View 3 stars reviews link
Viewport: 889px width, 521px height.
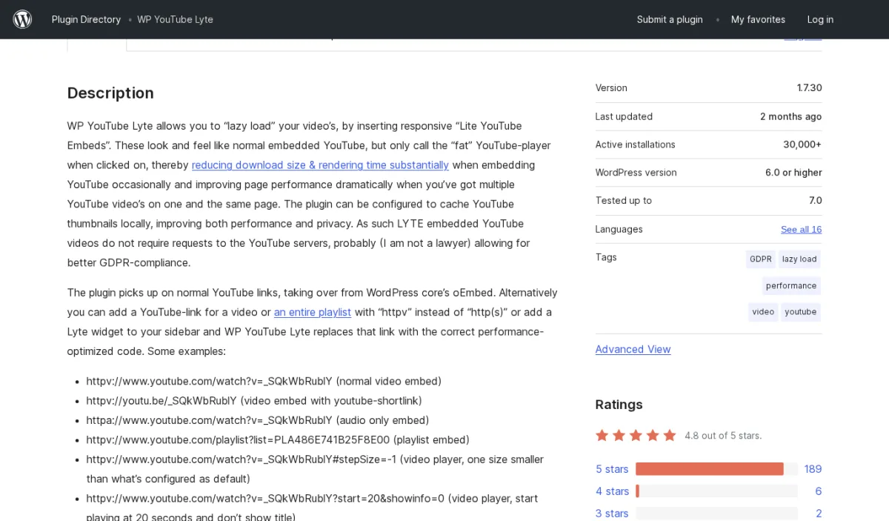612,514
